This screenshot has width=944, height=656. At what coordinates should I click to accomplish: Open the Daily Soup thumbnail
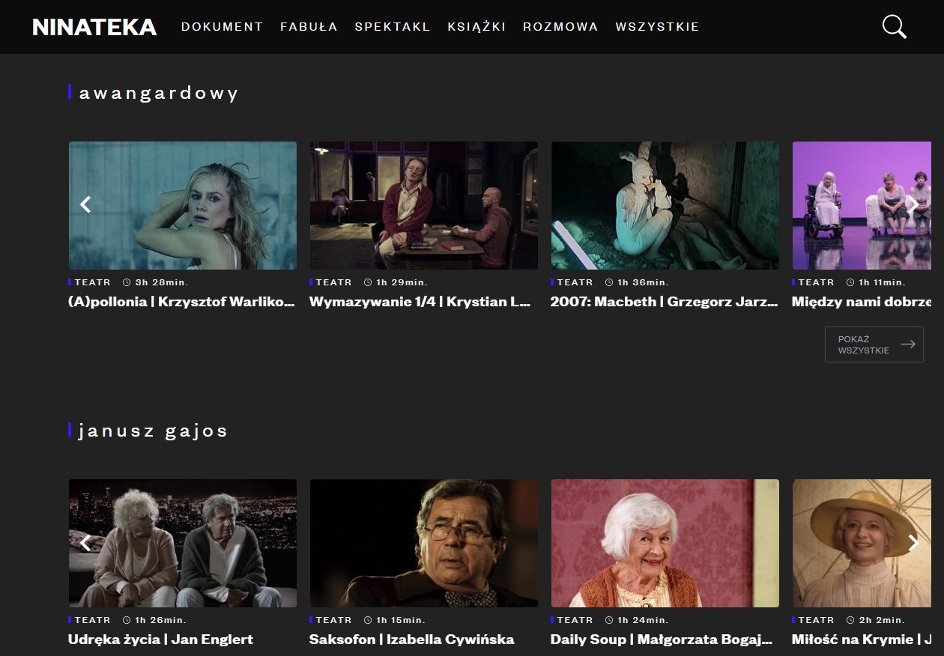pos(665,544)
